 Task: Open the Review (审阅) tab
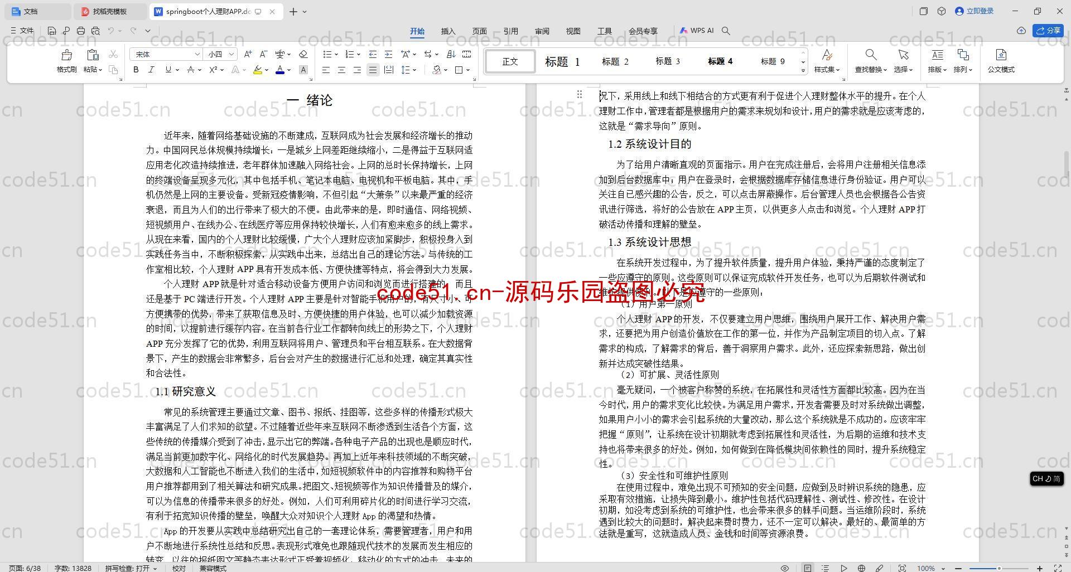pyautogui.click(x=542, y=31)
